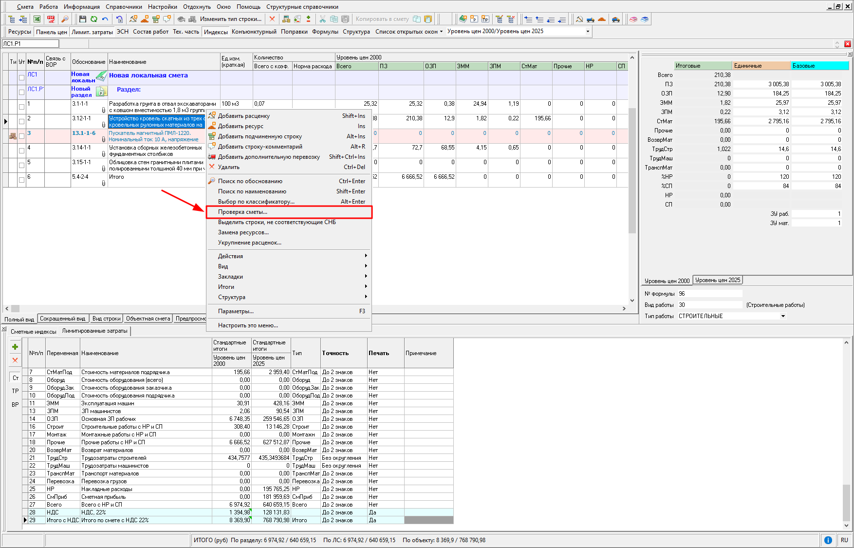This screenshot has height=548, width=854.
Task: Click the Лимит. затраты panel button
Action: click(x=92, y=32)
